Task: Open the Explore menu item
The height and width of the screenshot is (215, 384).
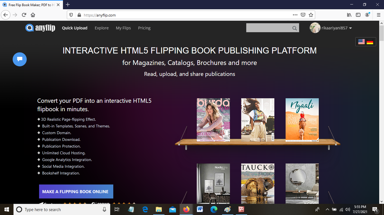Action: pos(102,28)
